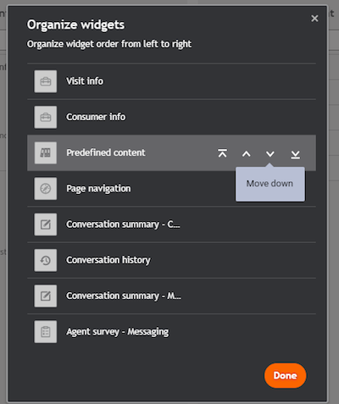The width and height of the screenshot is (339, 404).
Task: Click the Conversation summary - M edit icon
Action: click(46, 296)
